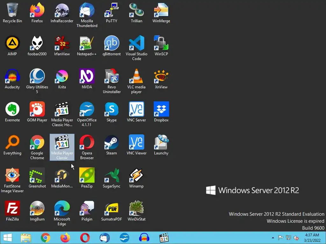Click the SugarSync desktop icon
The height and width of the screenshot is (244, 326).
112,178
